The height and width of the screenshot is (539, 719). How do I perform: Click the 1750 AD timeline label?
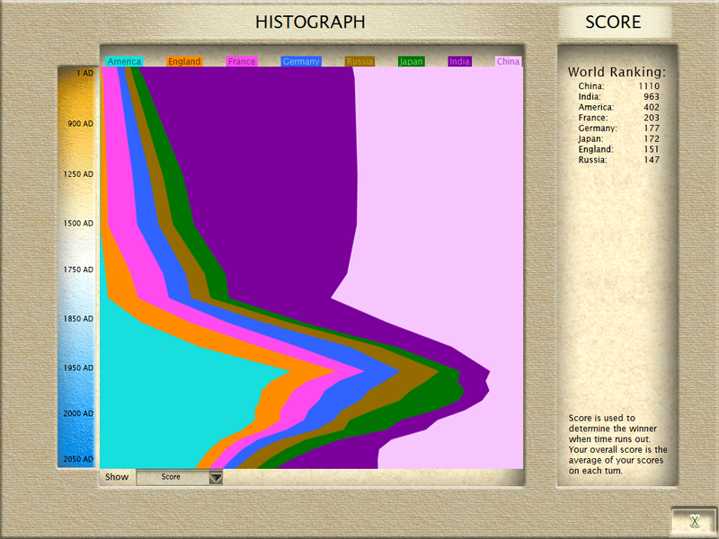[x=78, y=269]
